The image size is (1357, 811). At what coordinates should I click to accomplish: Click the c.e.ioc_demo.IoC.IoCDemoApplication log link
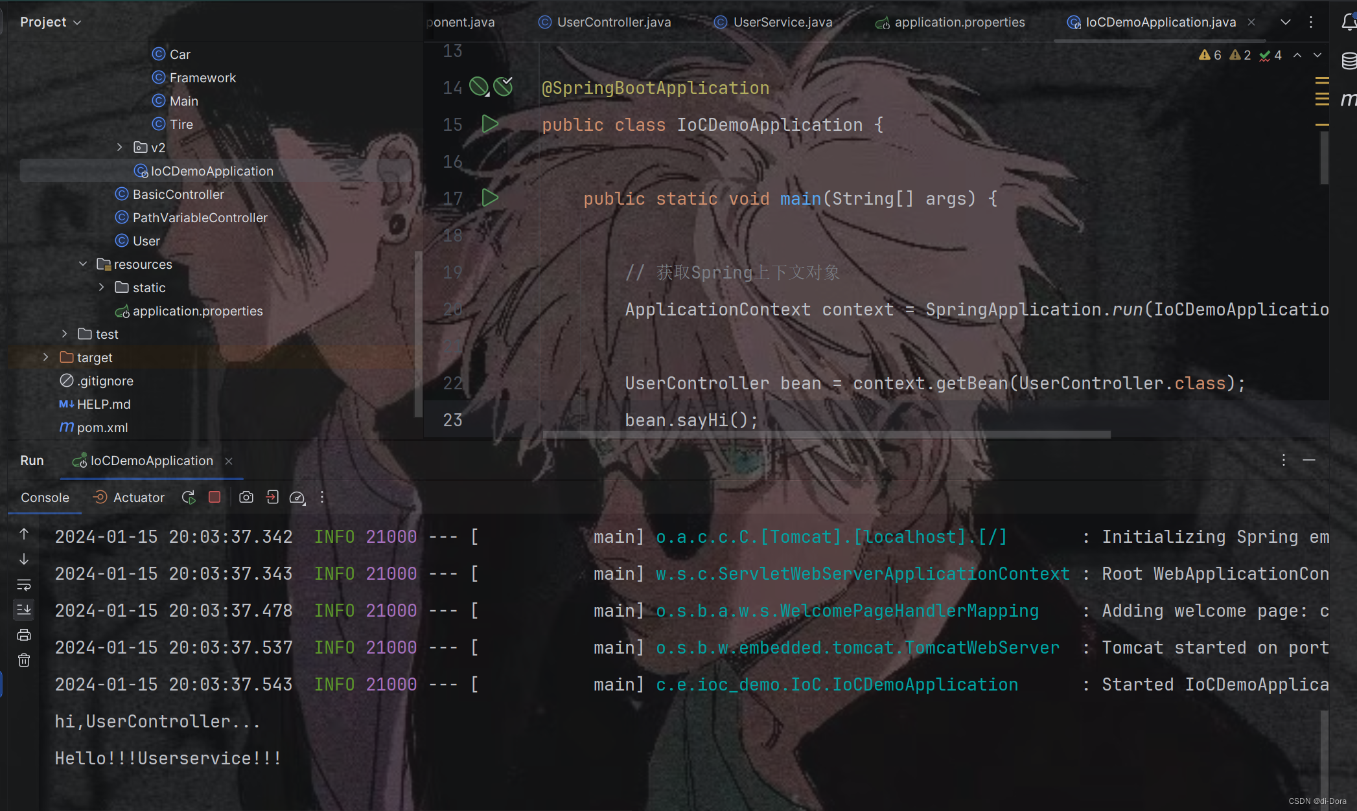click(x=837, y=684)
